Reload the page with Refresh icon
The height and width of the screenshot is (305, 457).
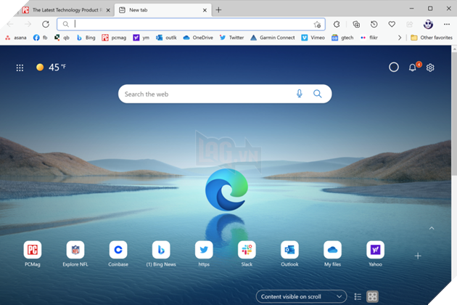click(46, 24)
